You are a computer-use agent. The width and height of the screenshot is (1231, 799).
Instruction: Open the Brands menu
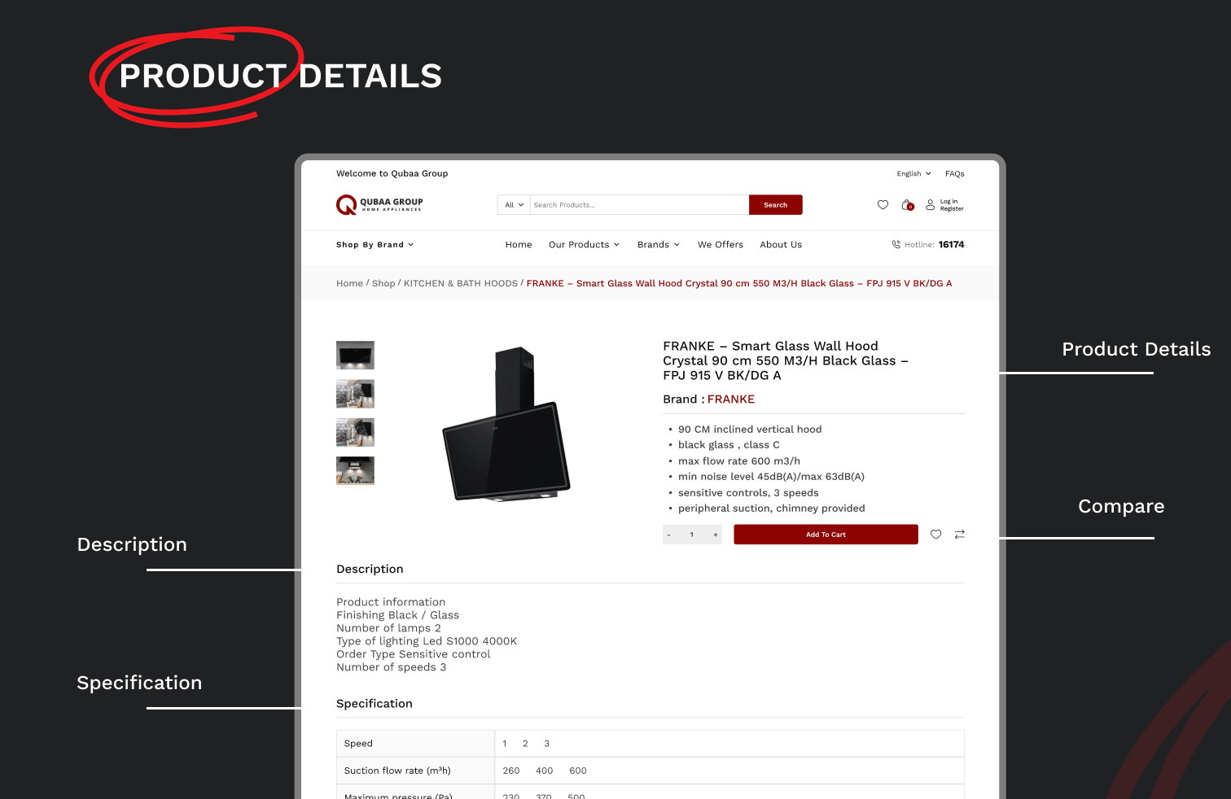[x=658, y=245]
